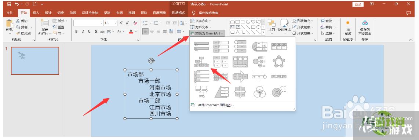Click the Clear Formatting eraser icon
This screenshot has height=140, width=419.
[135, 23]
